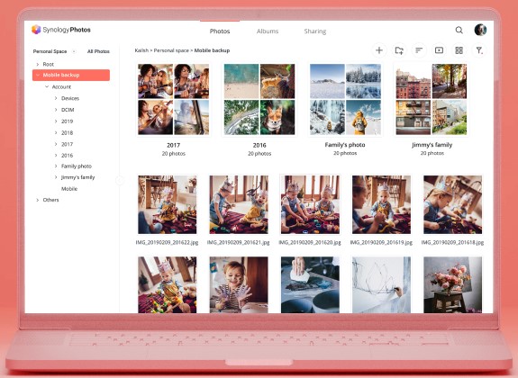Open the 2016 folder thumbnail

pyautogui.click(x=259, y=99)
